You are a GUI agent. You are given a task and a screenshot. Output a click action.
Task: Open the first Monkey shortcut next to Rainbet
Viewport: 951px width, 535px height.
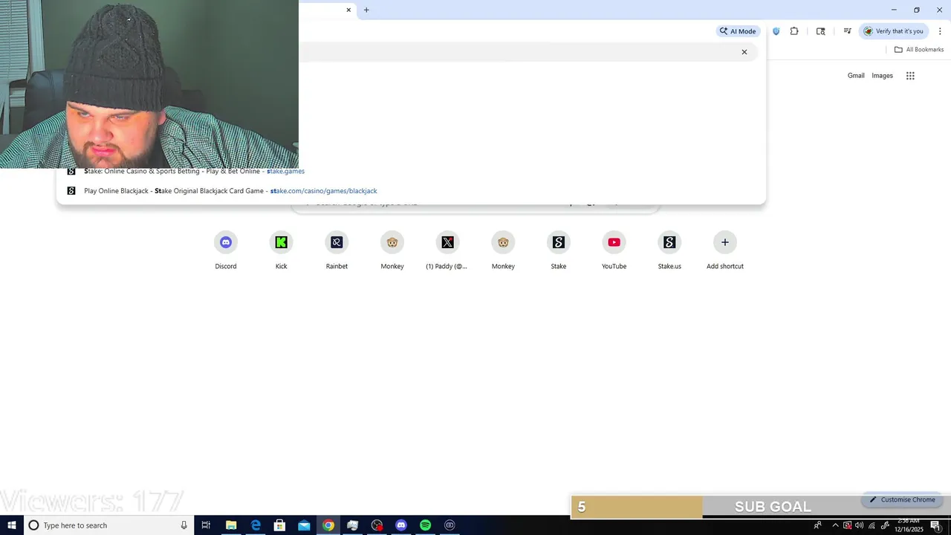[392, 251]
